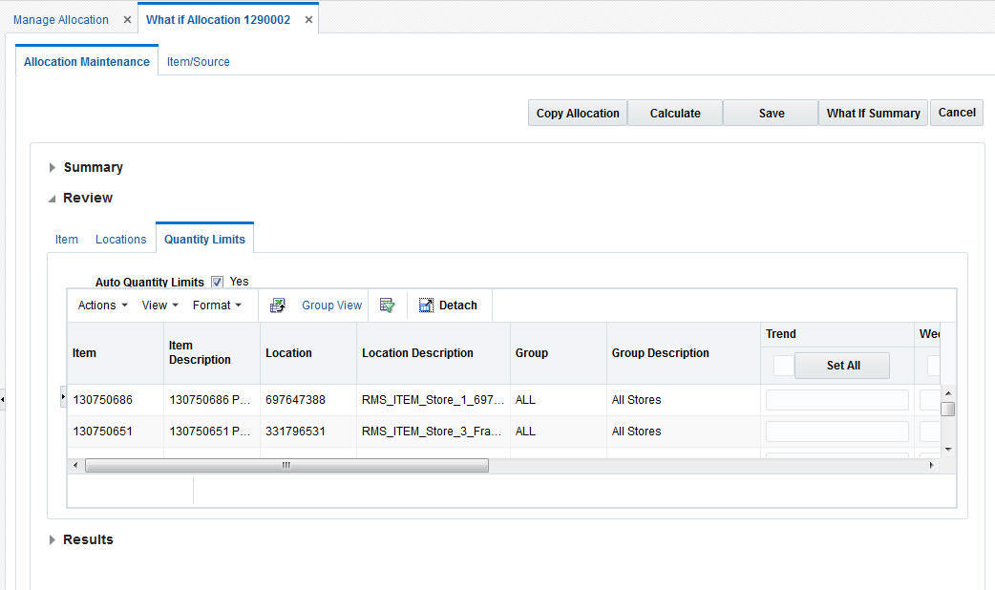The width and height of the screenshot is (995, 590).
Task: Disable the Auto Quantity Limits Yes checkbox
Action: pyautogui.click(x=217, y=282)
